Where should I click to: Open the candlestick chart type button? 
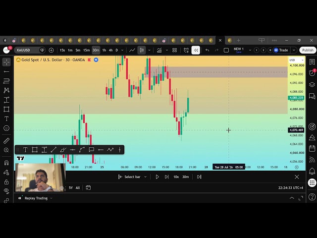(142, 50)
